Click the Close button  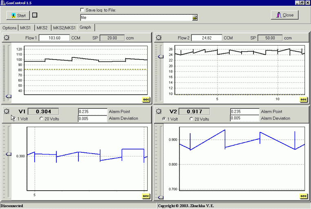click(x=285, y=15)
